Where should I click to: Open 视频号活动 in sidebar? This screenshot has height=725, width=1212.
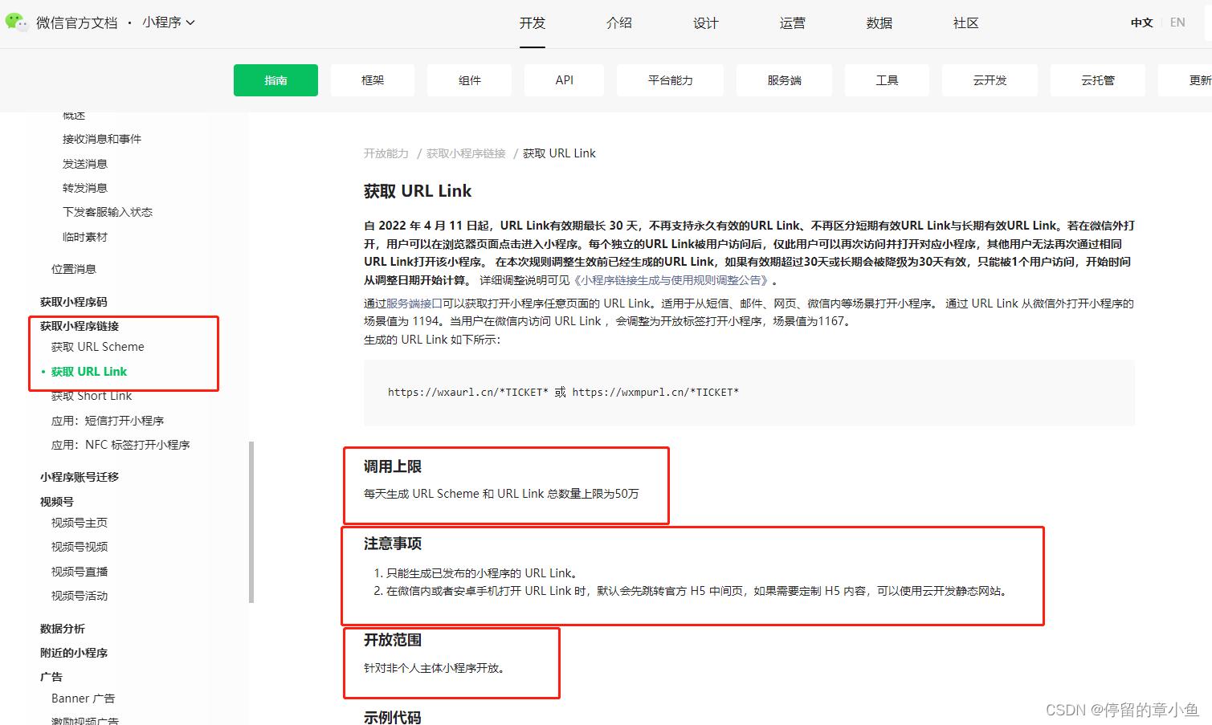coord(80,596)
